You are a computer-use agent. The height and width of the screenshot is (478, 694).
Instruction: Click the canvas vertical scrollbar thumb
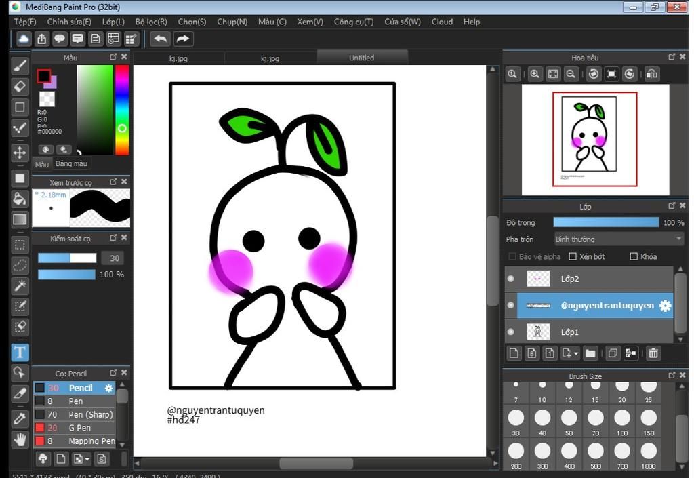[x=492, y=260]
